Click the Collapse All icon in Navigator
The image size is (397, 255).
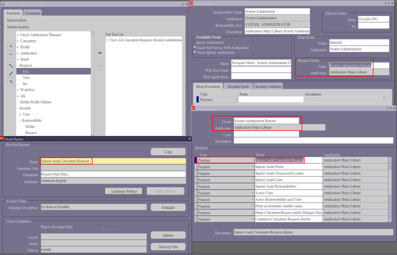11,81
